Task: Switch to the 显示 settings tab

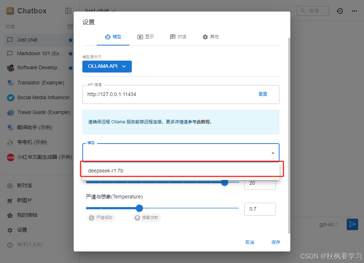Action: point(146,37)
